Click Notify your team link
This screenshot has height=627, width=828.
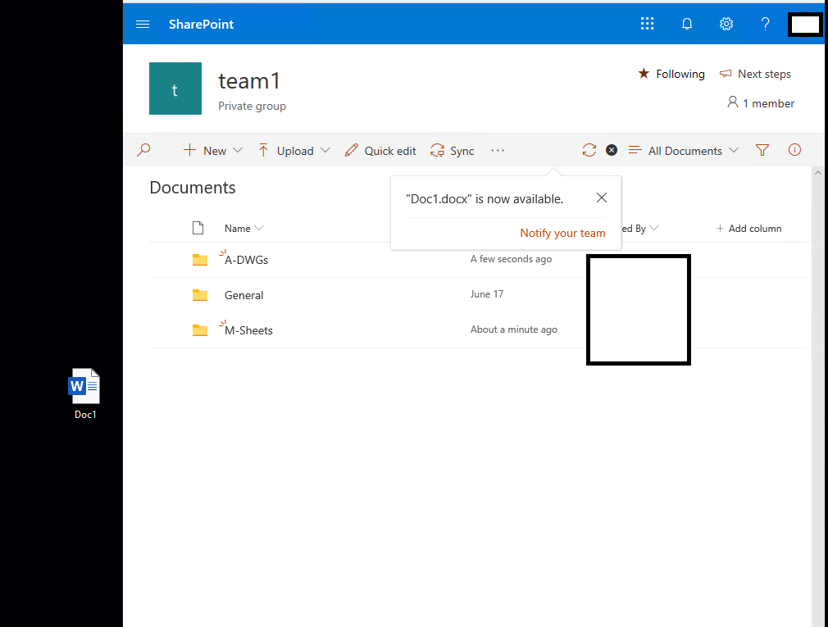click(x=562, y=234)
